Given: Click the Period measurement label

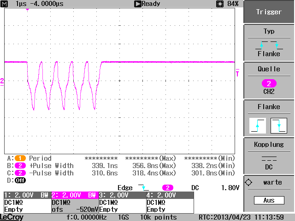Looking at the screenshot, I should point(40,158).
